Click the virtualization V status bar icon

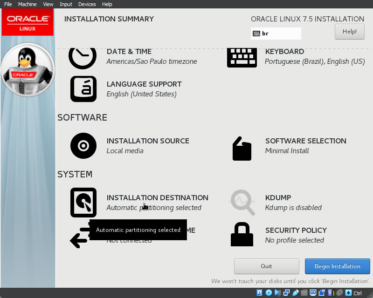pyautogui.click(x=331, y=292)
